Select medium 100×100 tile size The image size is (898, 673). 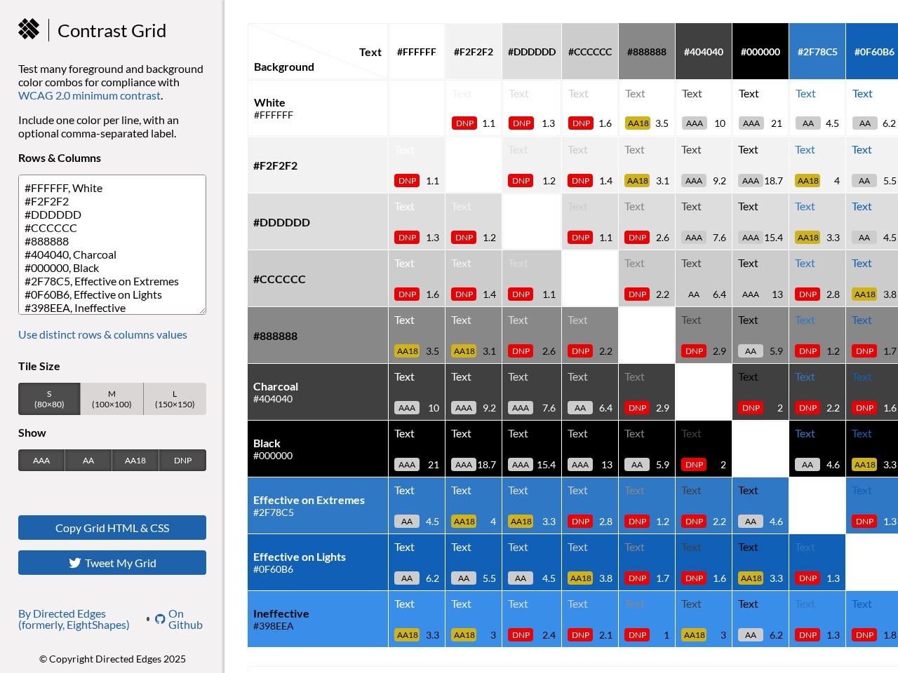click(112, 399)
